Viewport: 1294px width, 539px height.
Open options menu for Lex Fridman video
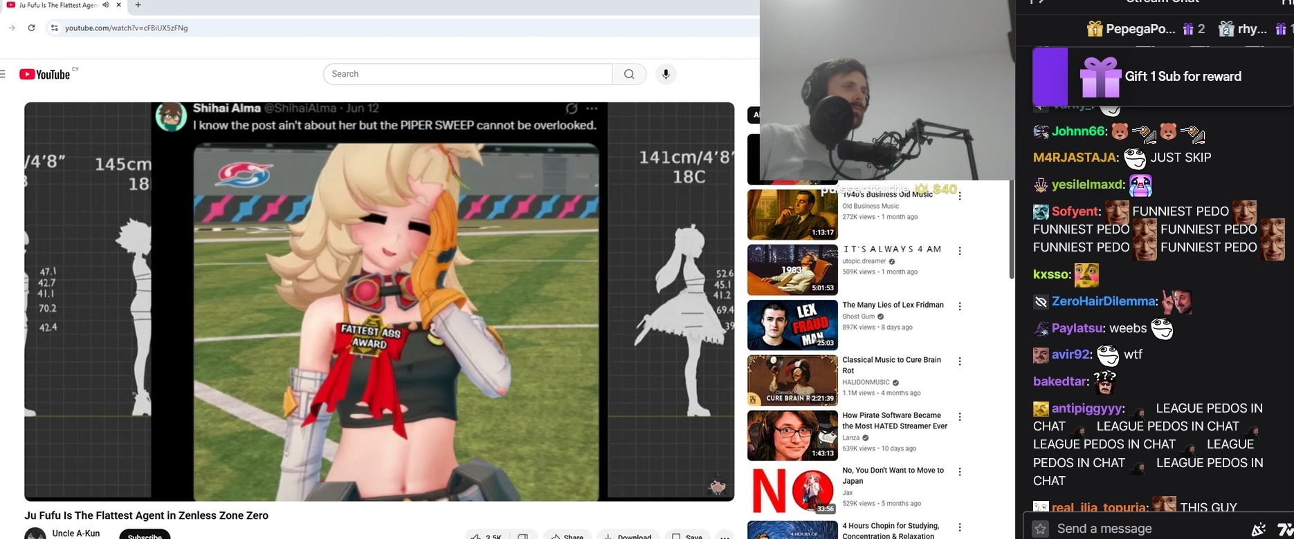tap(960, 306)
